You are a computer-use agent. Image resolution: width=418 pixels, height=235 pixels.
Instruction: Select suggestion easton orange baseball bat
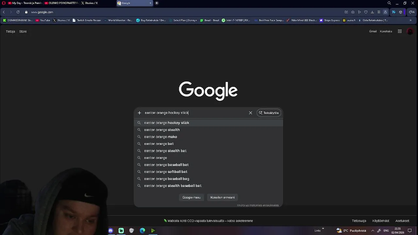tap(208, 165)
